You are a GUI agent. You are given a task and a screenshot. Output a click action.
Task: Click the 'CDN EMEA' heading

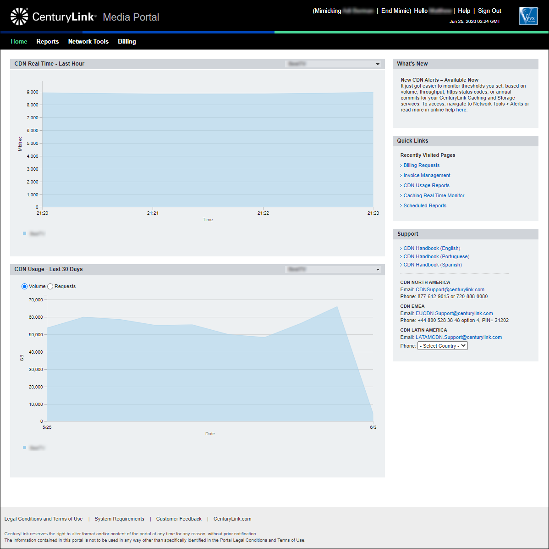(412, 306)
